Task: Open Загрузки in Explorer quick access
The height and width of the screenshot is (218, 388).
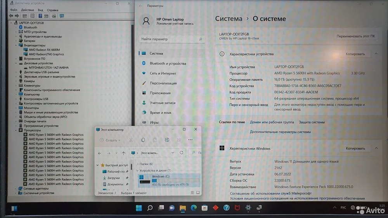Action: [113, 178]
